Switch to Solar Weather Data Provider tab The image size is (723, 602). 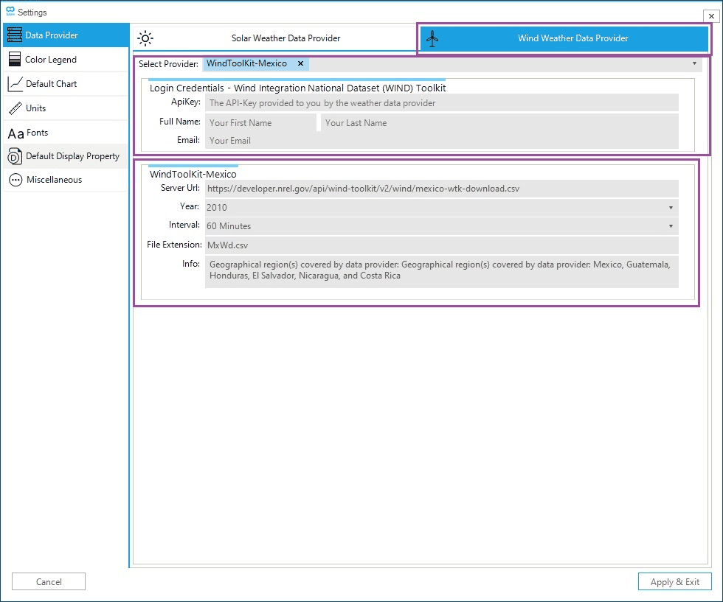286,38
